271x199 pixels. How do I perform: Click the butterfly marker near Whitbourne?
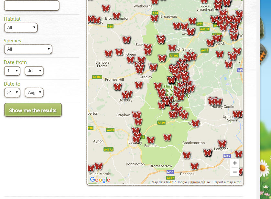[x=155, y=2]
